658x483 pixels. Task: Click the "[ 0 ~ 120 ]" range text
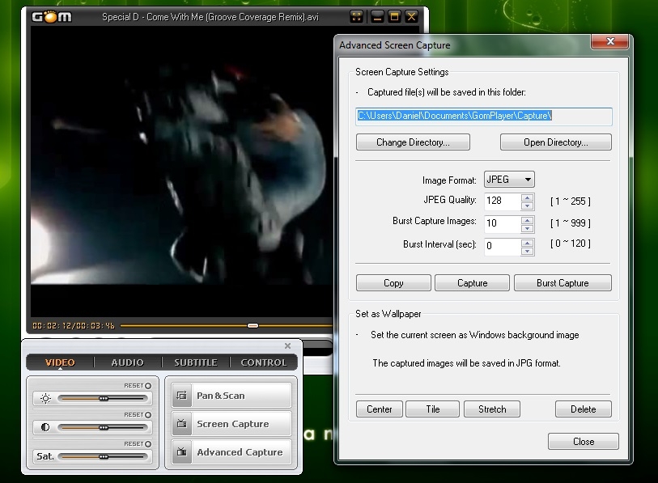(571, 244)
